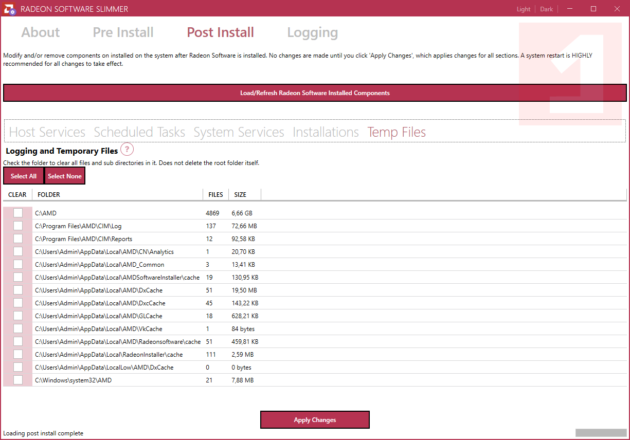The height and width of the screenshot is (440, 630).
Task: Click the 84 bytes size value
Action: click(243, 329)
